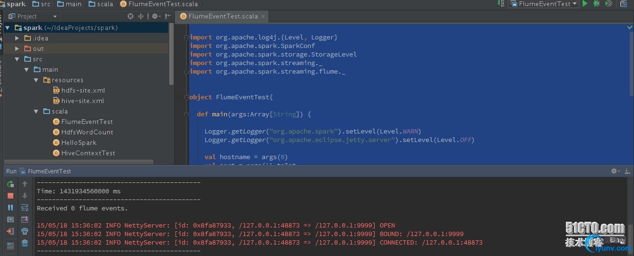Viewport: 634px width, 256px height.
Task: Click NettyServer console line ending with OPEN
Action: [x=216, y=225]
